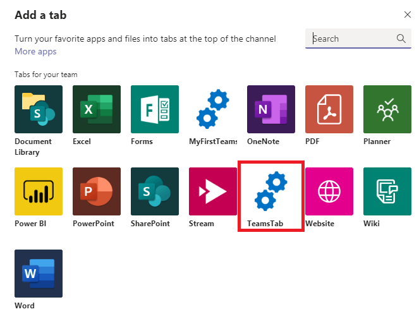419x314 pixels.
Task: Click the "TeamsTab" label text
Action: click(265, 224)
